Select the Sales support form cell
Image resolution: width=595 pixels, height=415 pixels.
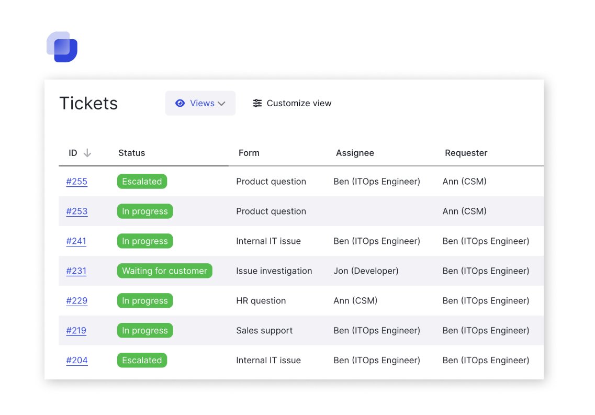click(264, 331)
